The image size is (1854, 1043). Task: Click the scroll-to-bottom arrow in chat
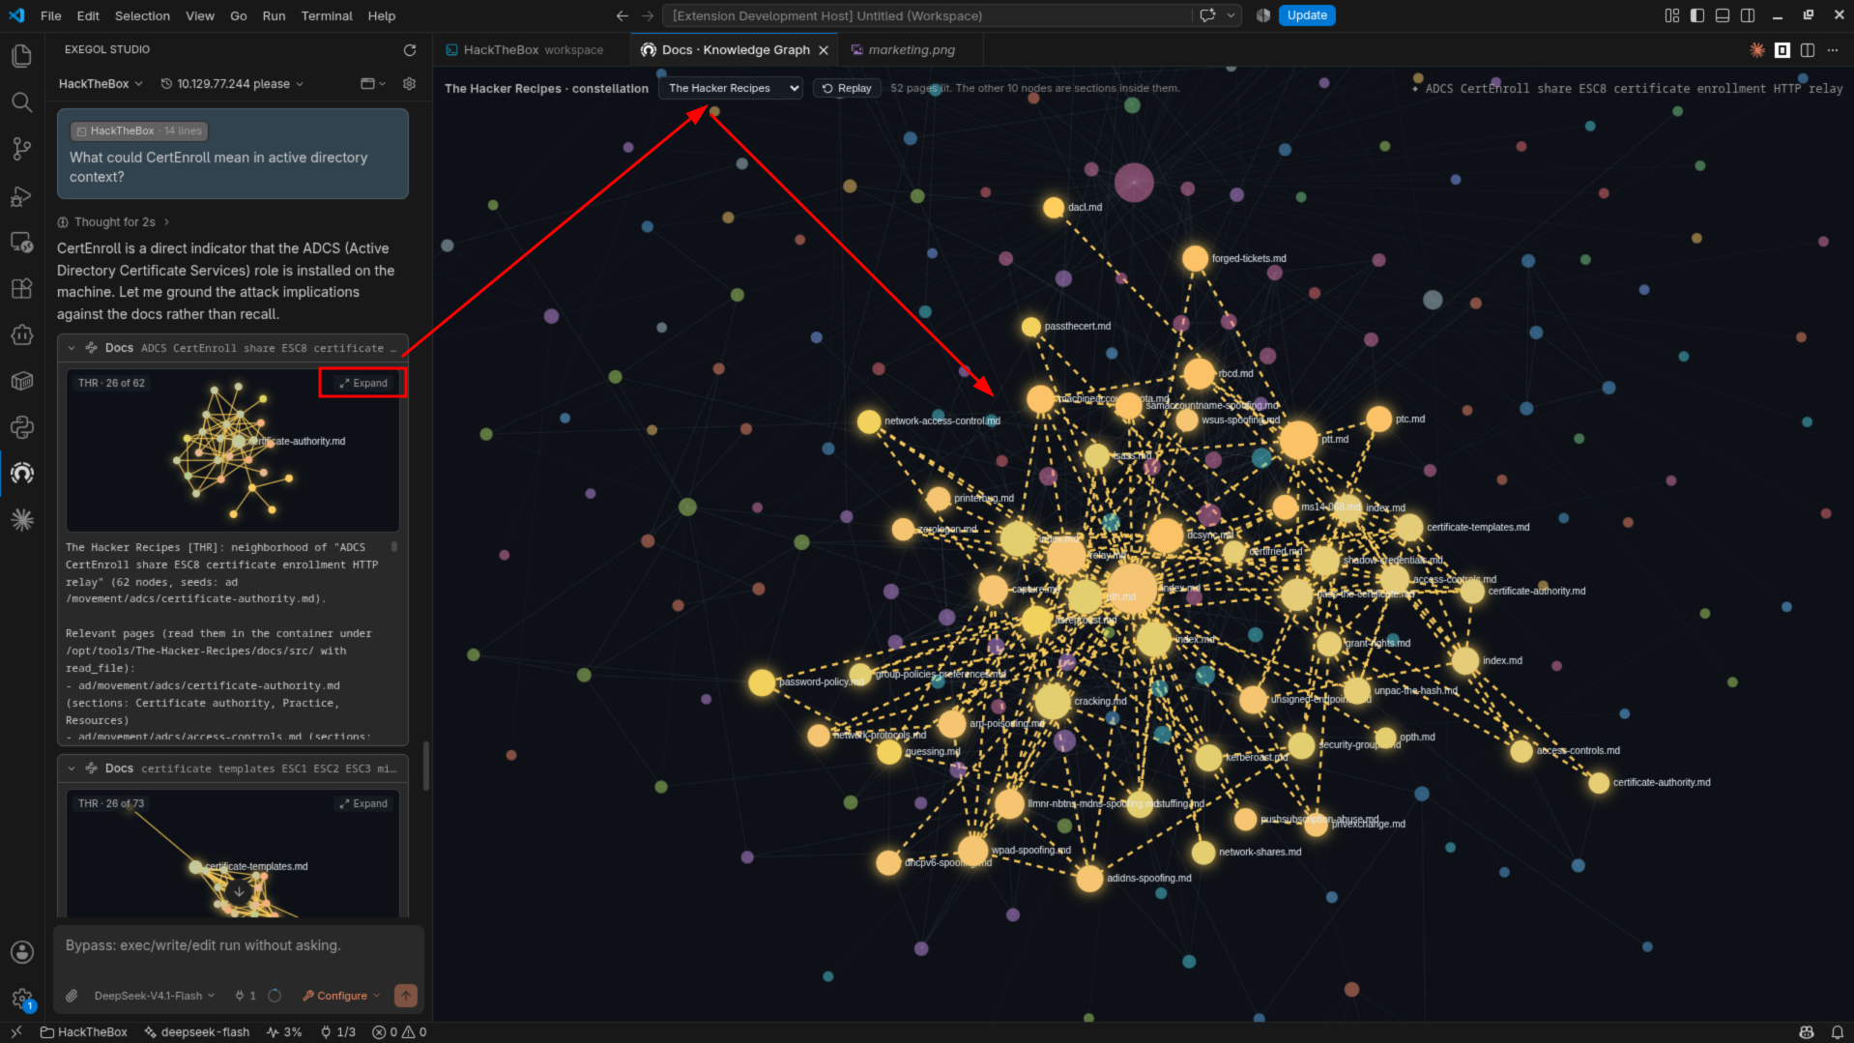coord(240,892)
